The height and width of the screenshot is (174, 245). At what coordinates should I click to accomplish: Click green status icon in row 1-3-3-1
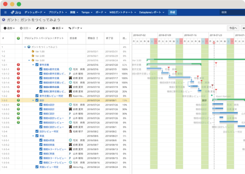click(x=19, y=105)
